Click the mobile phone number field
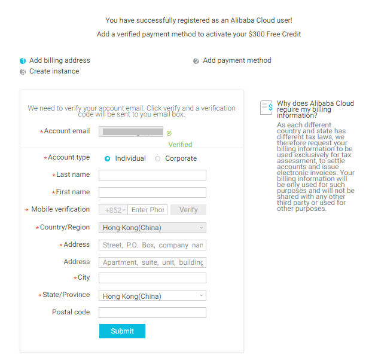372x361 pixels. click(x=148, y=210)
